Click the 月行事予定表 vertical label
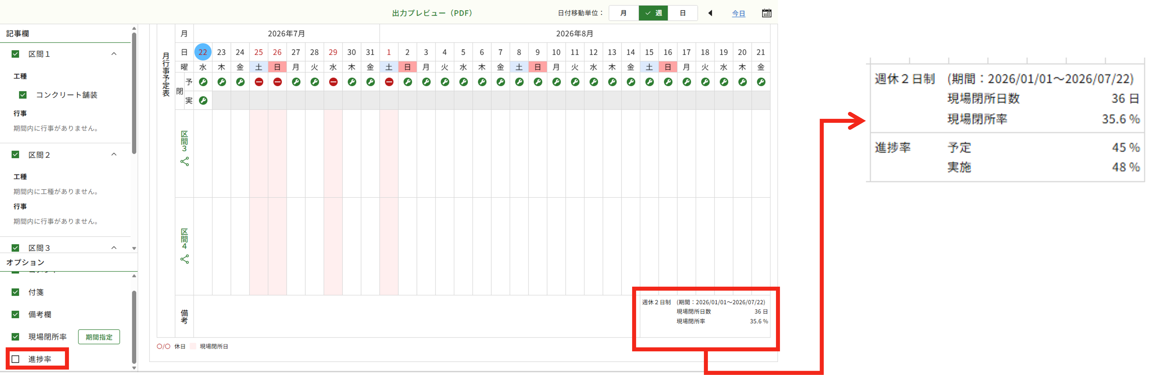This screenshot has width=1150, height=375. (x=166, y=74)
